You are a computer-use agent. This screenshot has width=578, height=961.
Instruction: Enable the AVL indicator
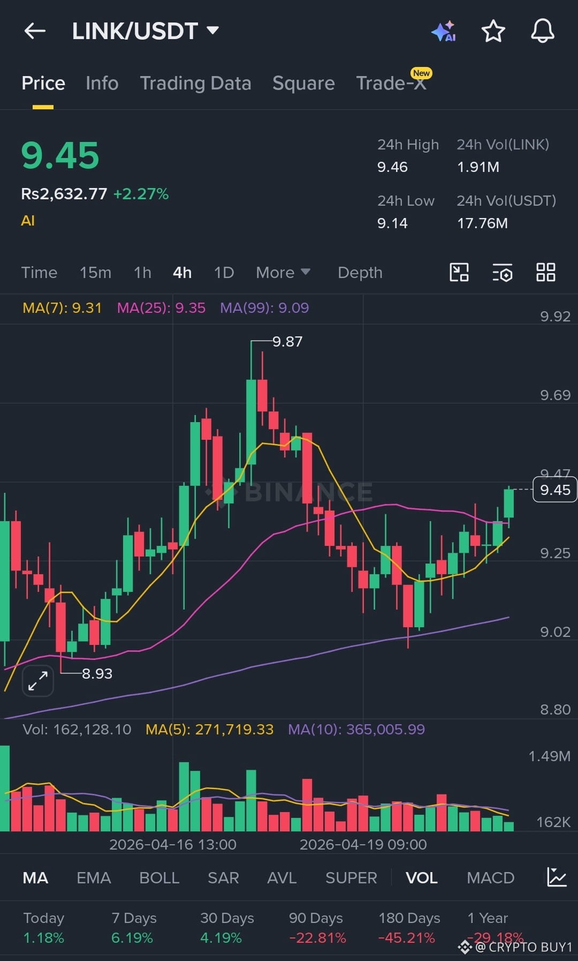tap(282, 877)
